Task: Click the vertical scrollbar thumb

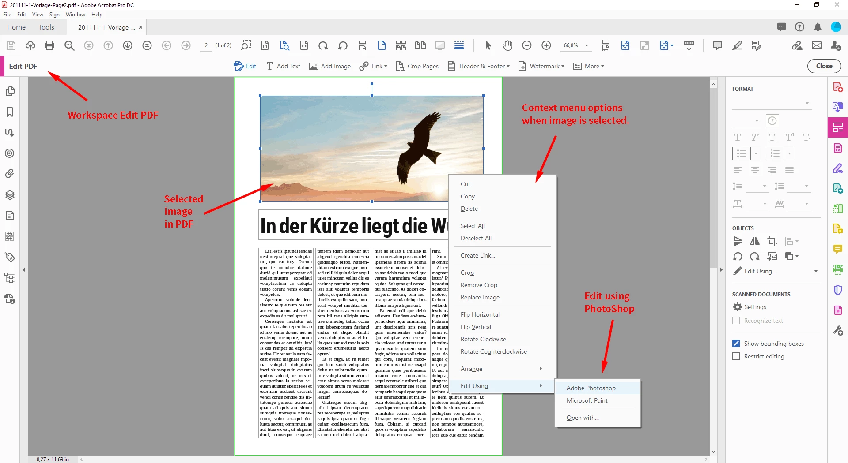Action: coord(713,178)
